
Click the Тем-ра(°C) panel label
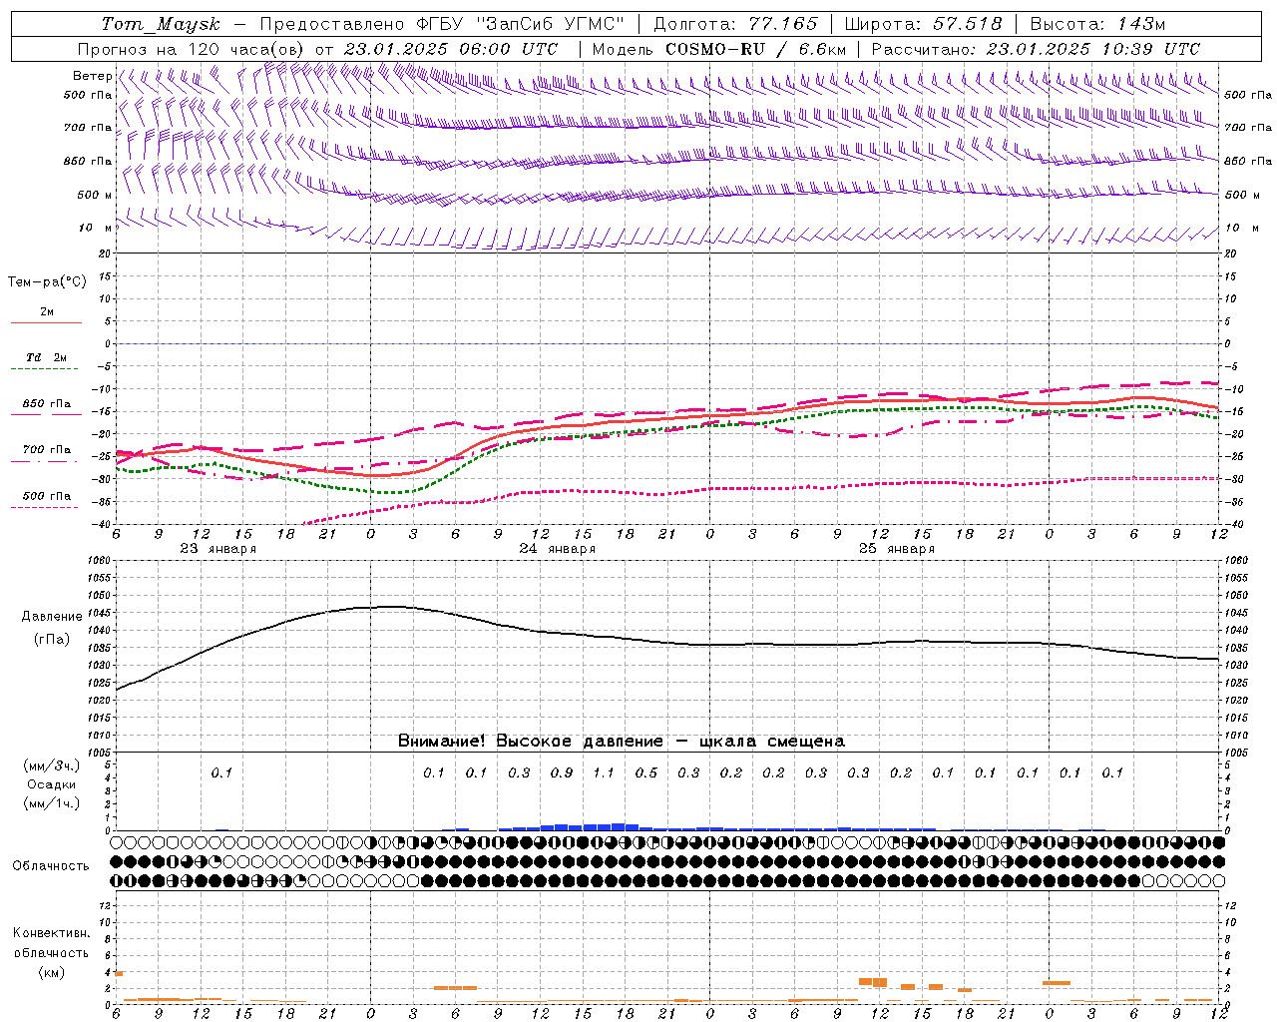point(47,282)
